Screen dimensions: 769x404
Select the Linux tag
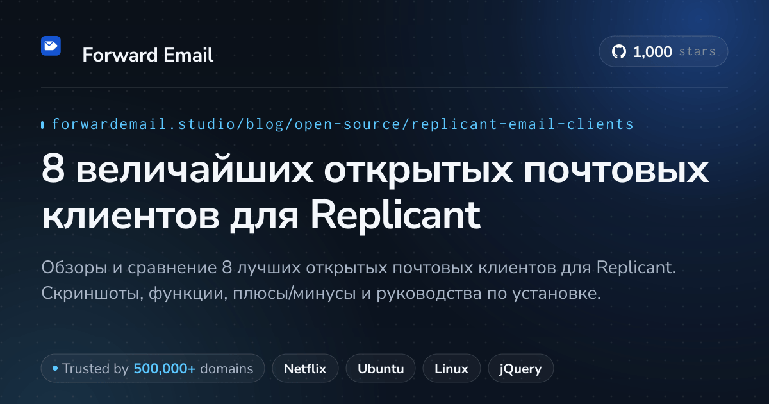(451, 369)
